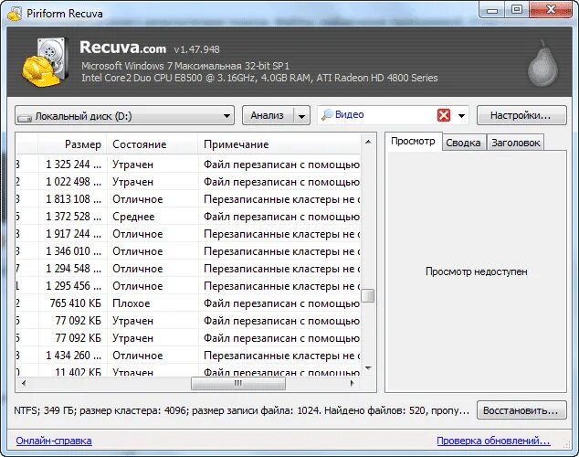
Task: Click the horizontal scrollbar thumb
Action: pyautogui.click(x=238, y=383)
